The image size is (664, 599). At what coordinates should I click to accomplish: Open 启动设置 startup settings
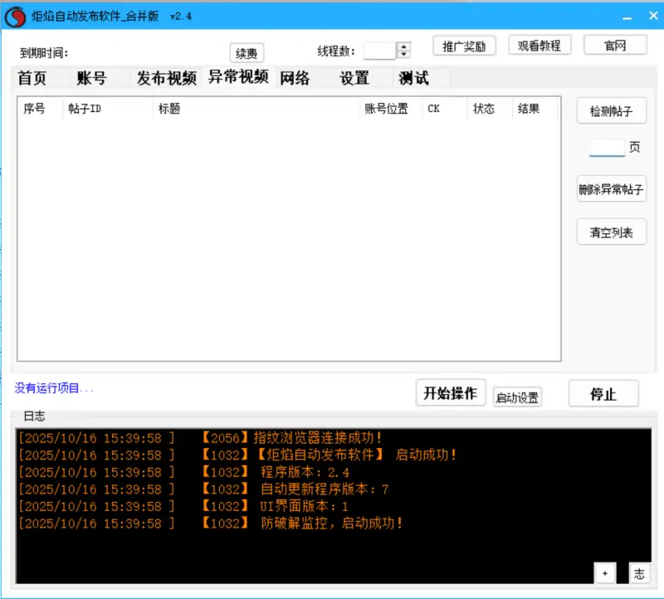click(x=517, y=397)
